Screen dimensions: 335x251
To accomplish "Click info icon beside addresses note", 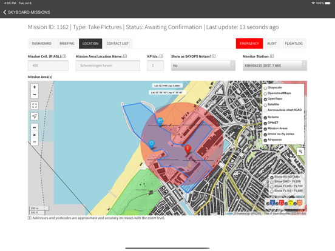I will (30, 218).
